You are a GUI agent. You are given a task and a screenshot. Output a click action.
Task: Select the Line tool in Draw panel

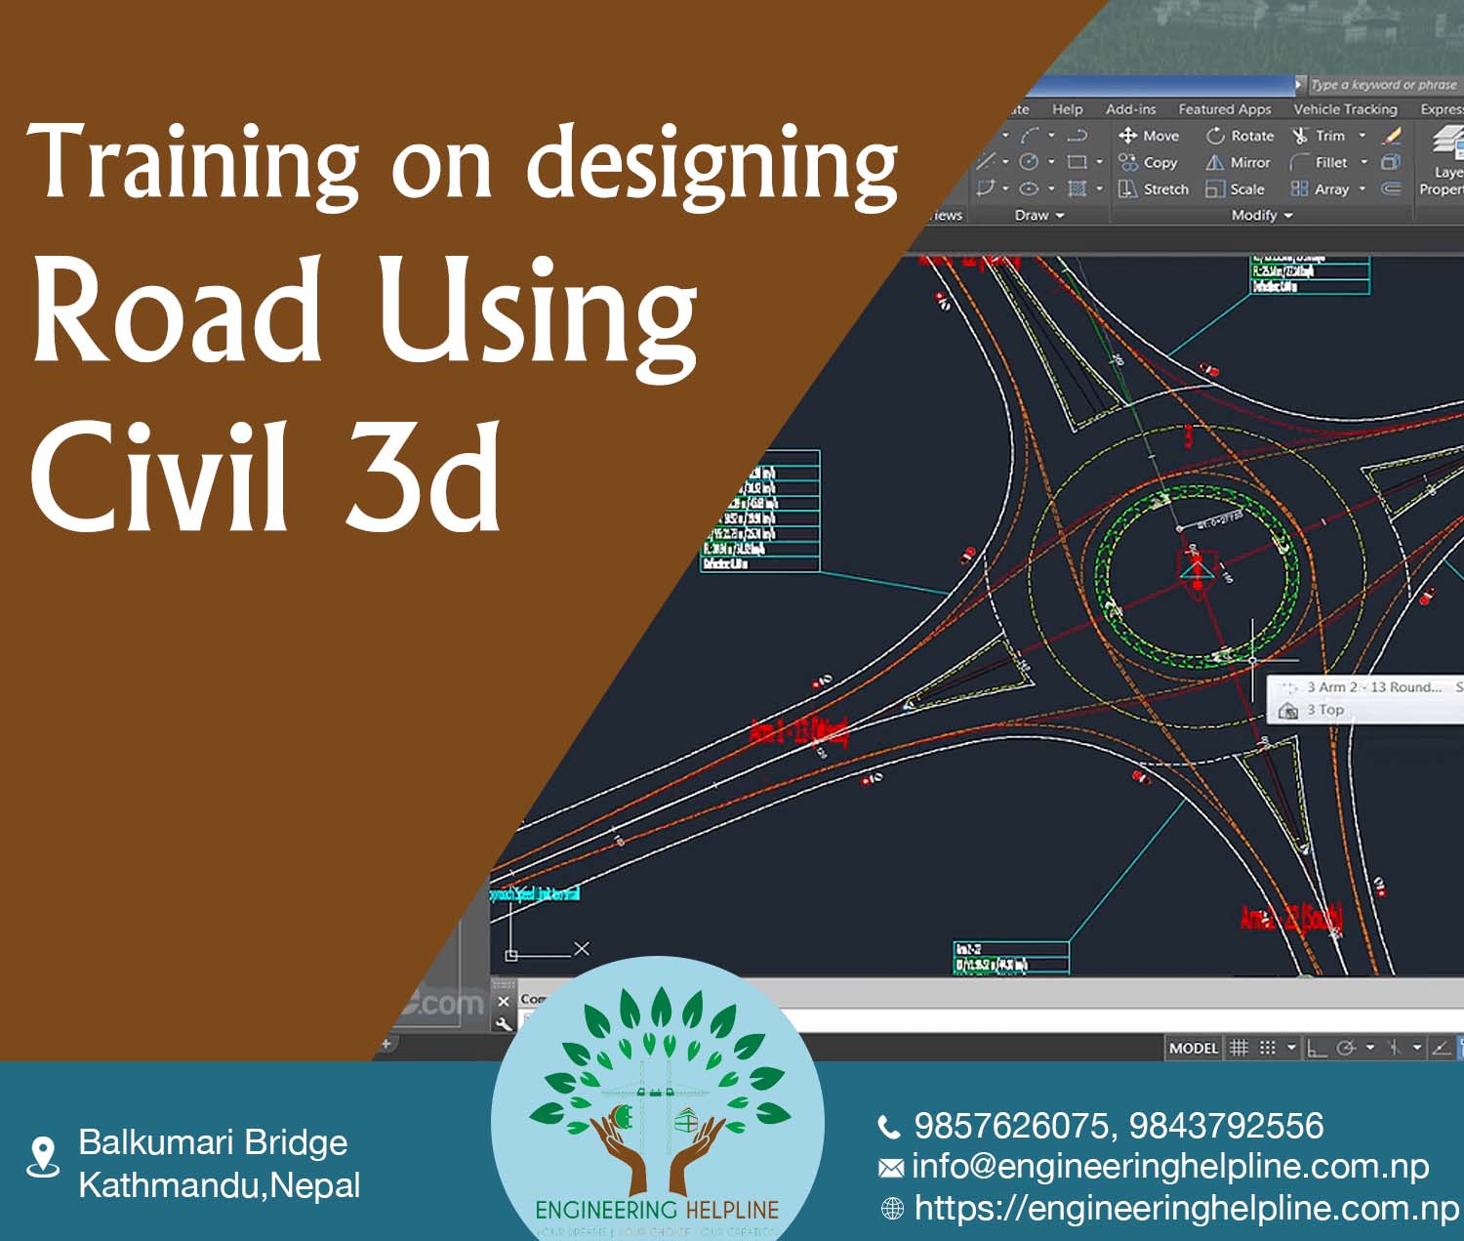[987, 161]
